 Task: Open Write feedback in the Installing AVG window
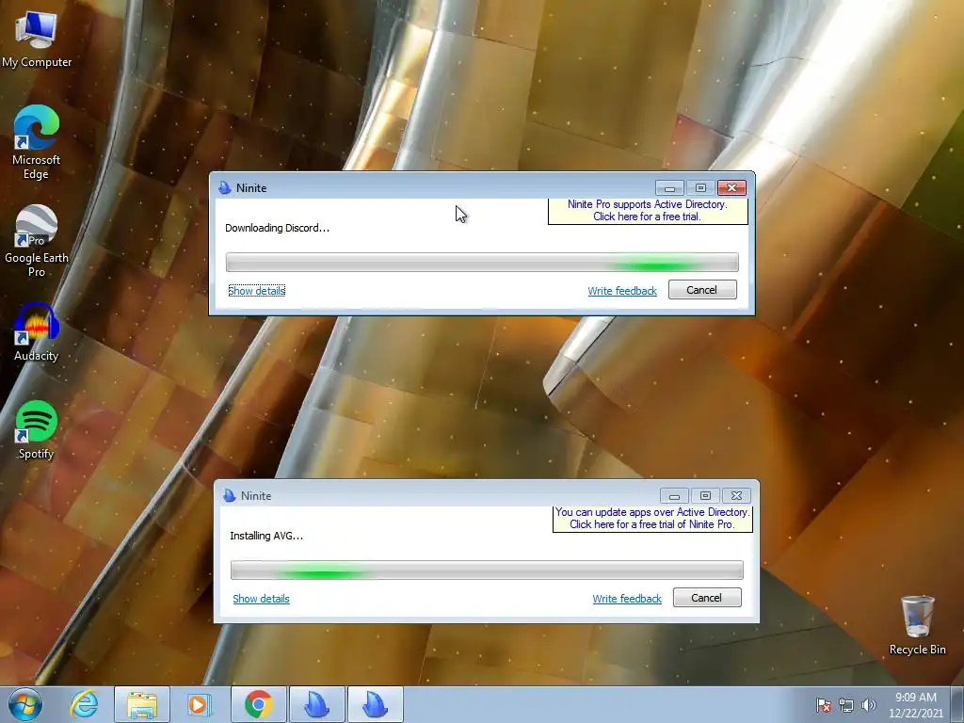click(627, 599)
